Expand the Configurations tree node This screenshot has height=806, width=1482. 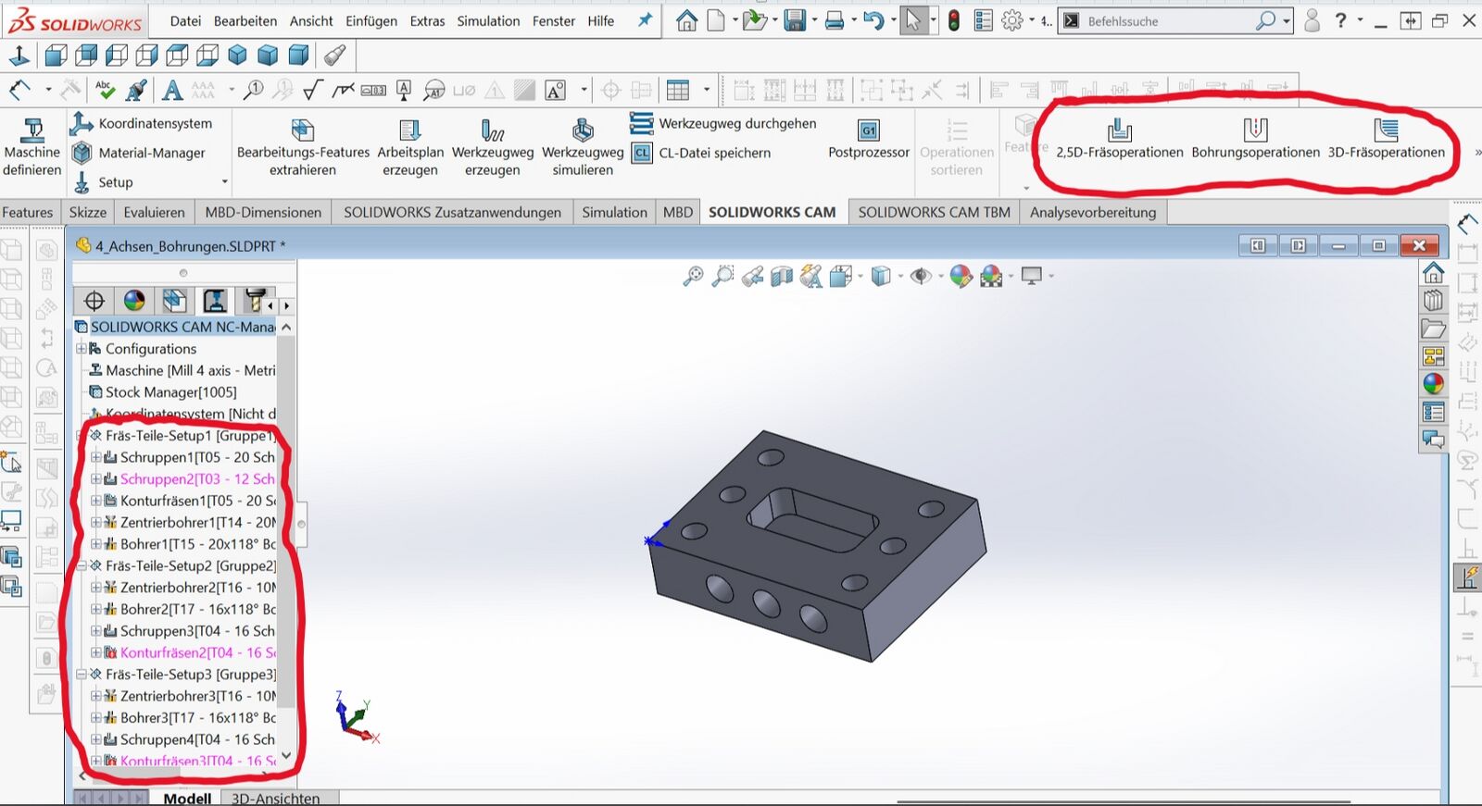point(82,349)
